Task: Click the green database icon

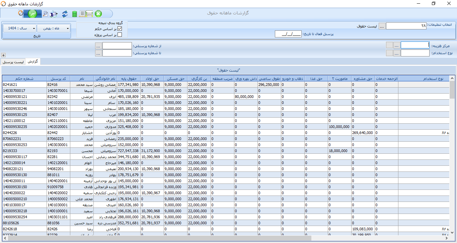Action: point(74,14)
